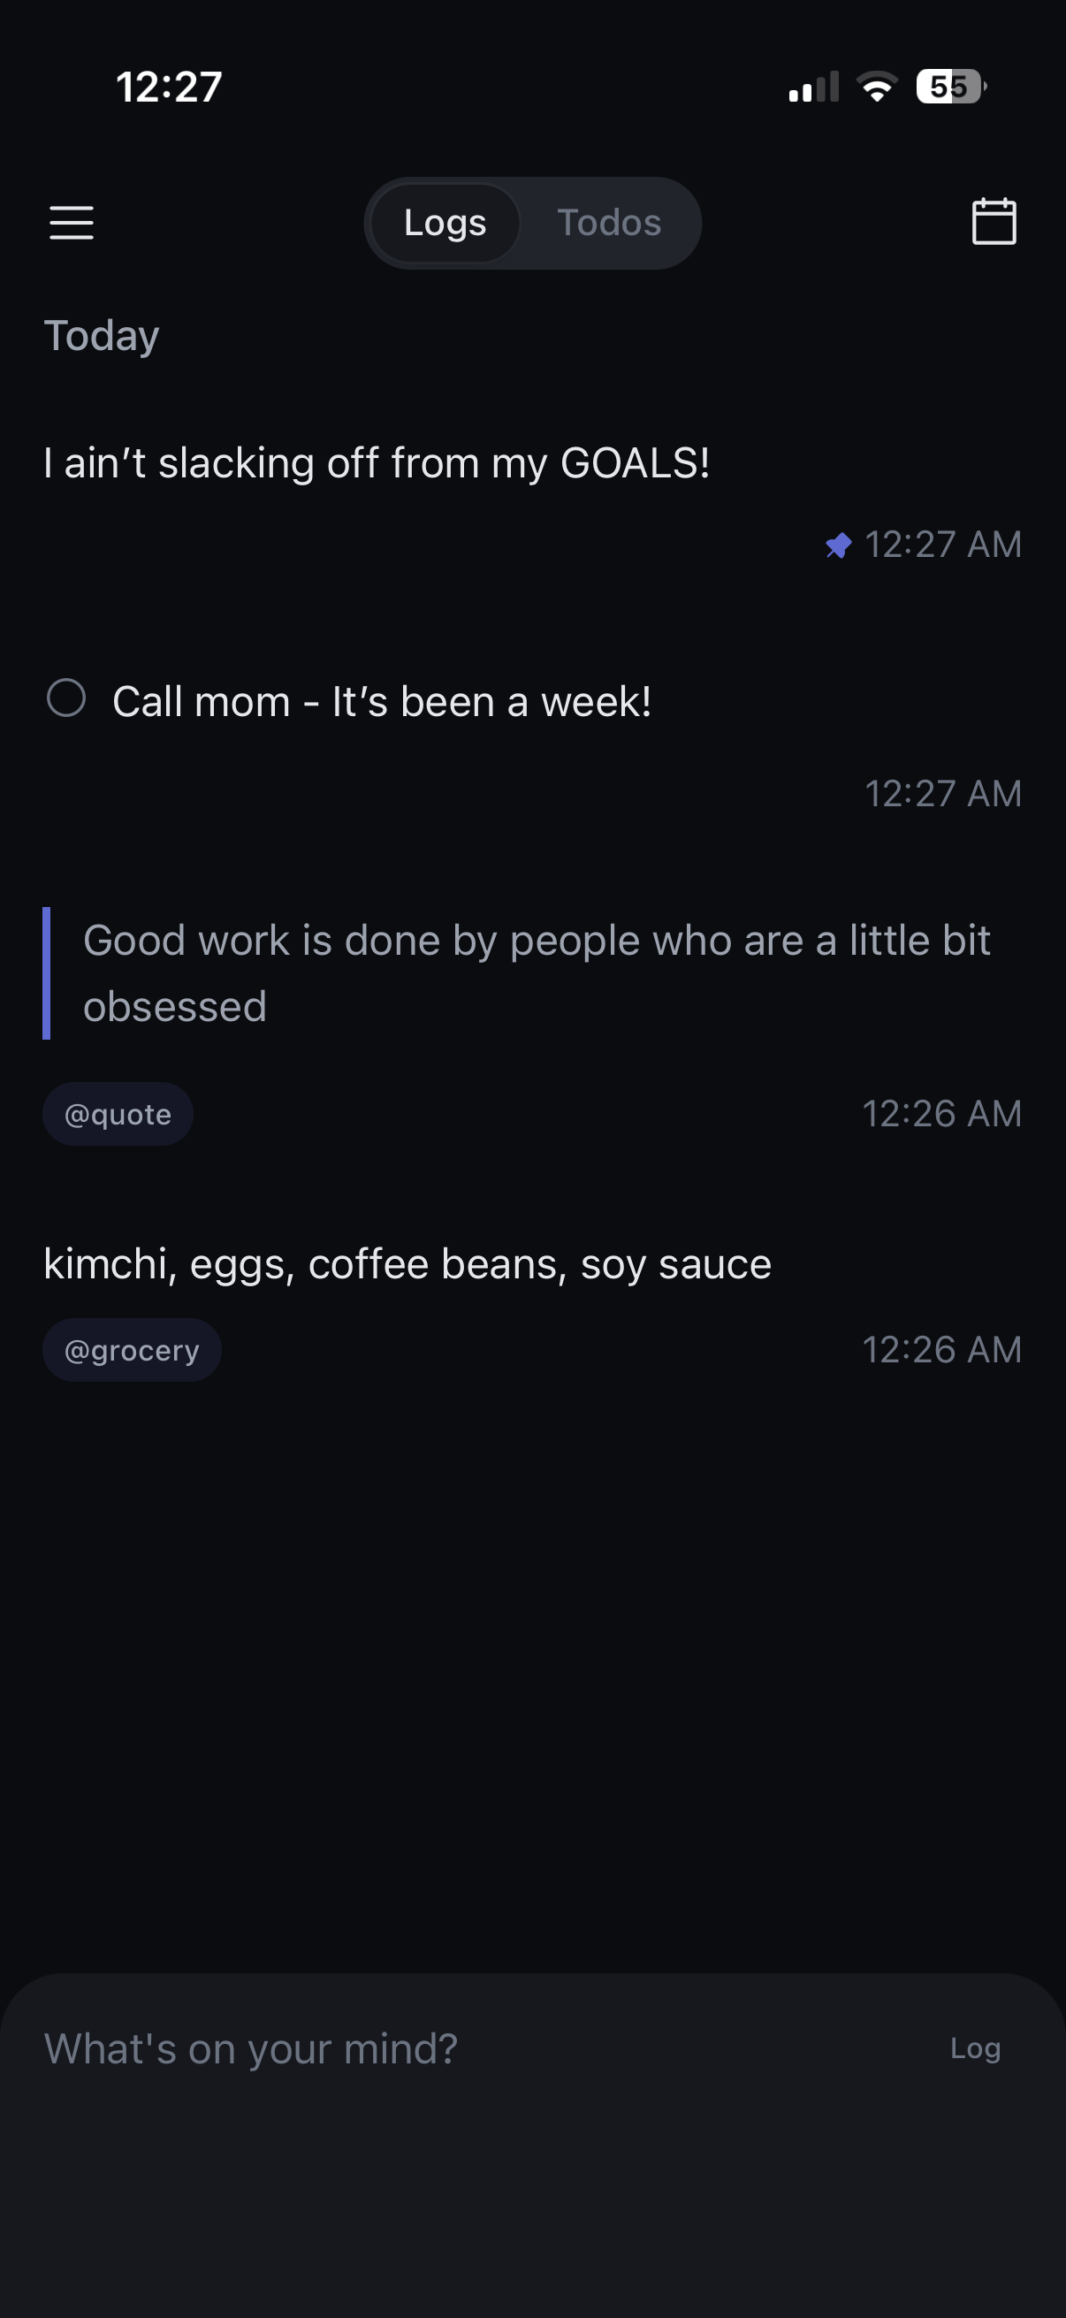
Task: Open the 'Call mom' todo entry
Action: [384, 700]
